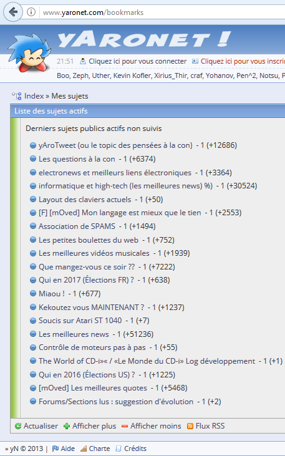The height and width of the screenshot is (456, 285).
Task: Open the yAroTweet topic
Action: [115, 145]
